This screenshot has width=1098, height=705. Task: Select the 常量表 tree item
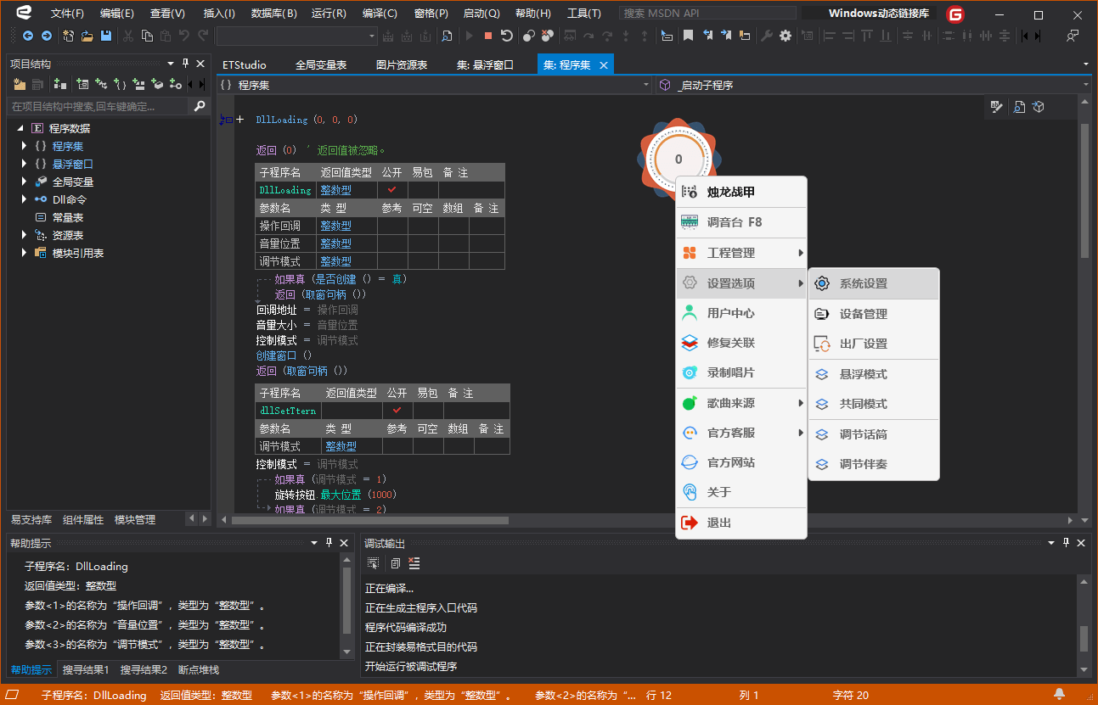[x=68, y=217]
